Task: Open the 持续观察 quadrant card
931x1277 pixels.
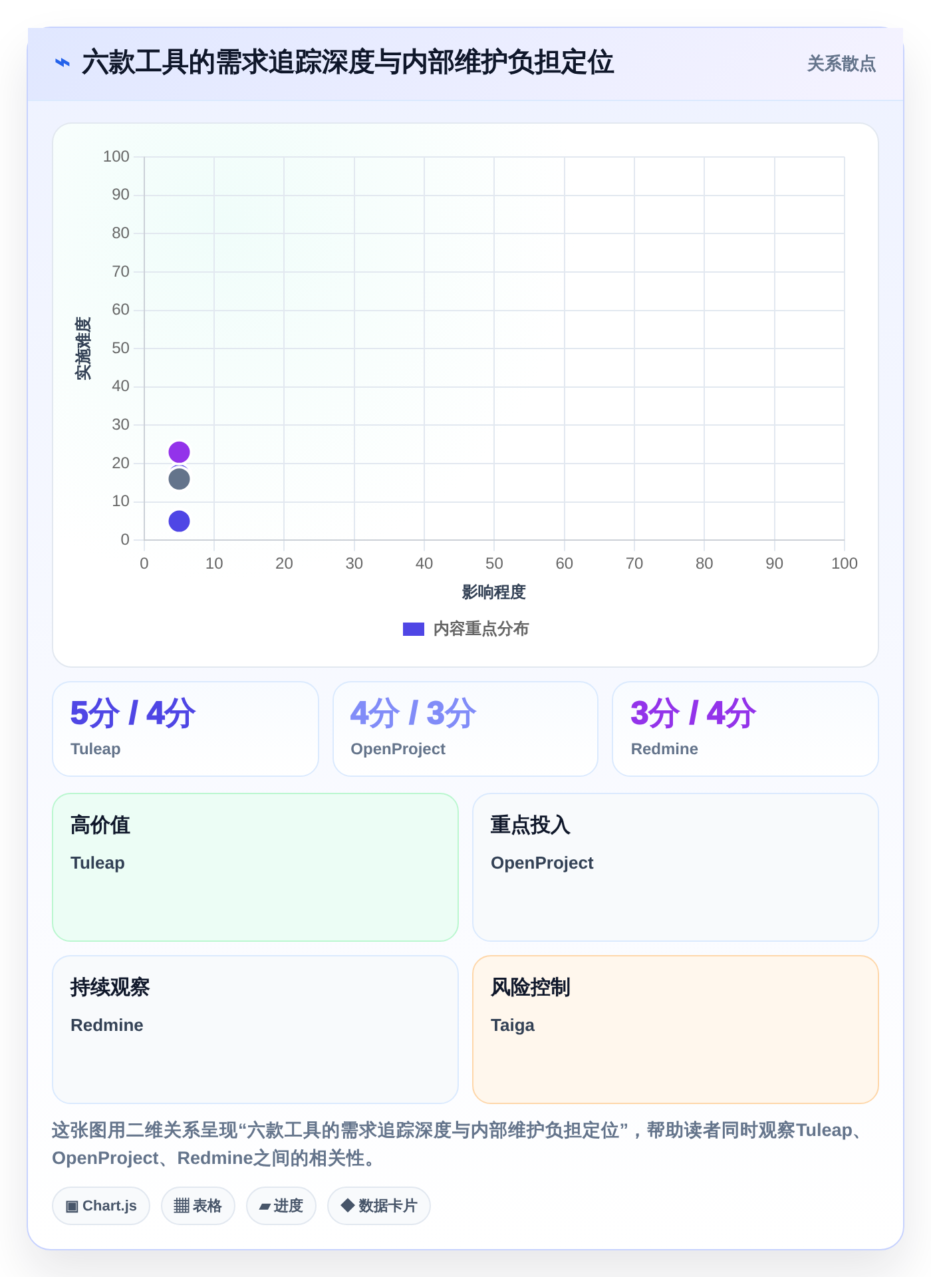Action: pos(255,1030)
